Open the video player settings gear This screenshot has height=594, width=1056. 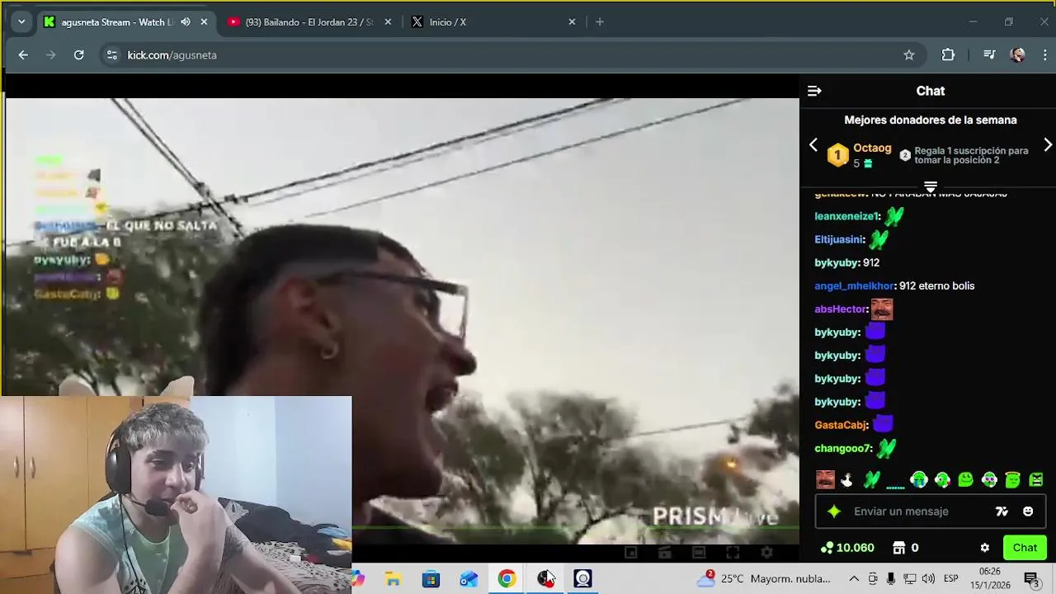[766, 553]
